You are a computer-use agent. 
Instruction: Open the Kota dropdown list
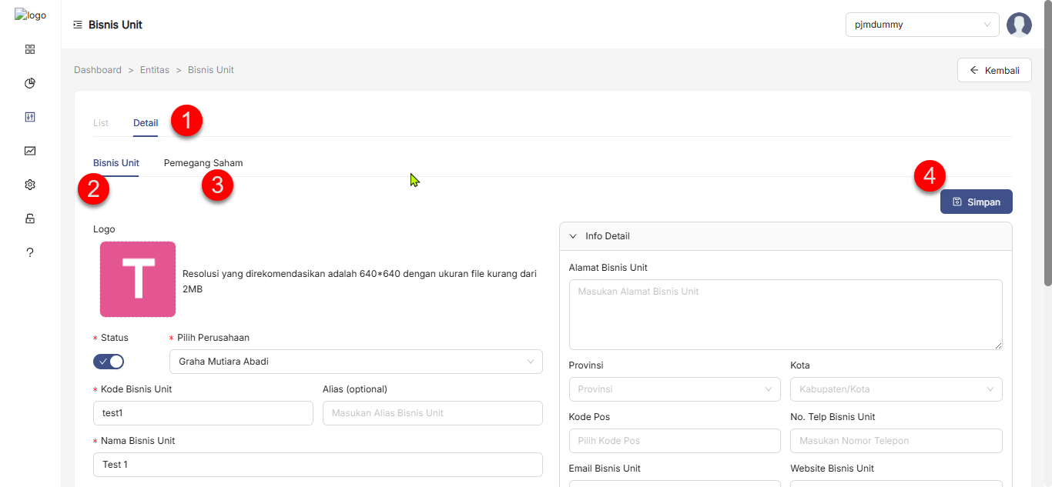tap(896, 389)
